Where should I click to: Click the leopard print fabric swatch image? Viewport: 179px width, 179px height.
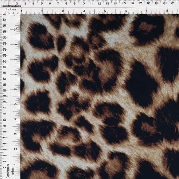tap(100, 97)
